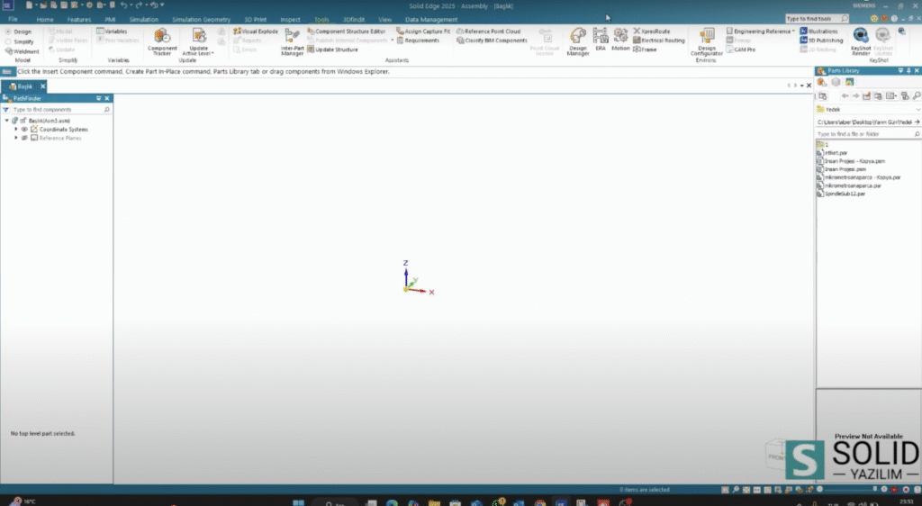Click the Visual Explode command
This screenshot has width=922, height=506.
coord(256,32)
